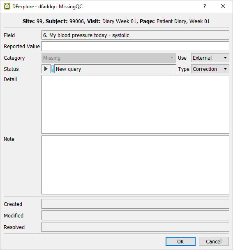233x250 pixels.
Task: Click the disabled Category dropdown showing Missing
Action: (109, 58)
